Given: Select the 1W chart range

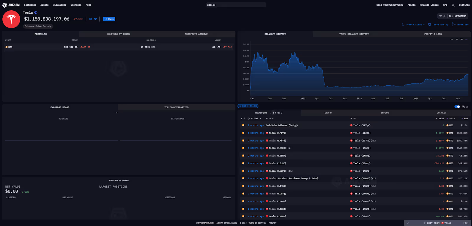Looking at the screenshot, I should (451, 40).
